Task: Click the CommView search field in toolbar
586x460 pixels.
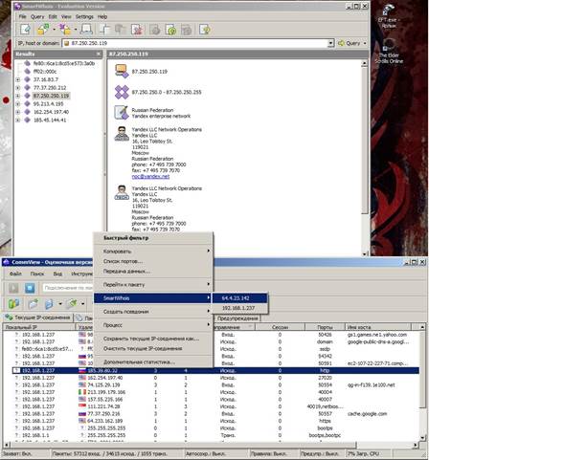Action: coord(68,288)
